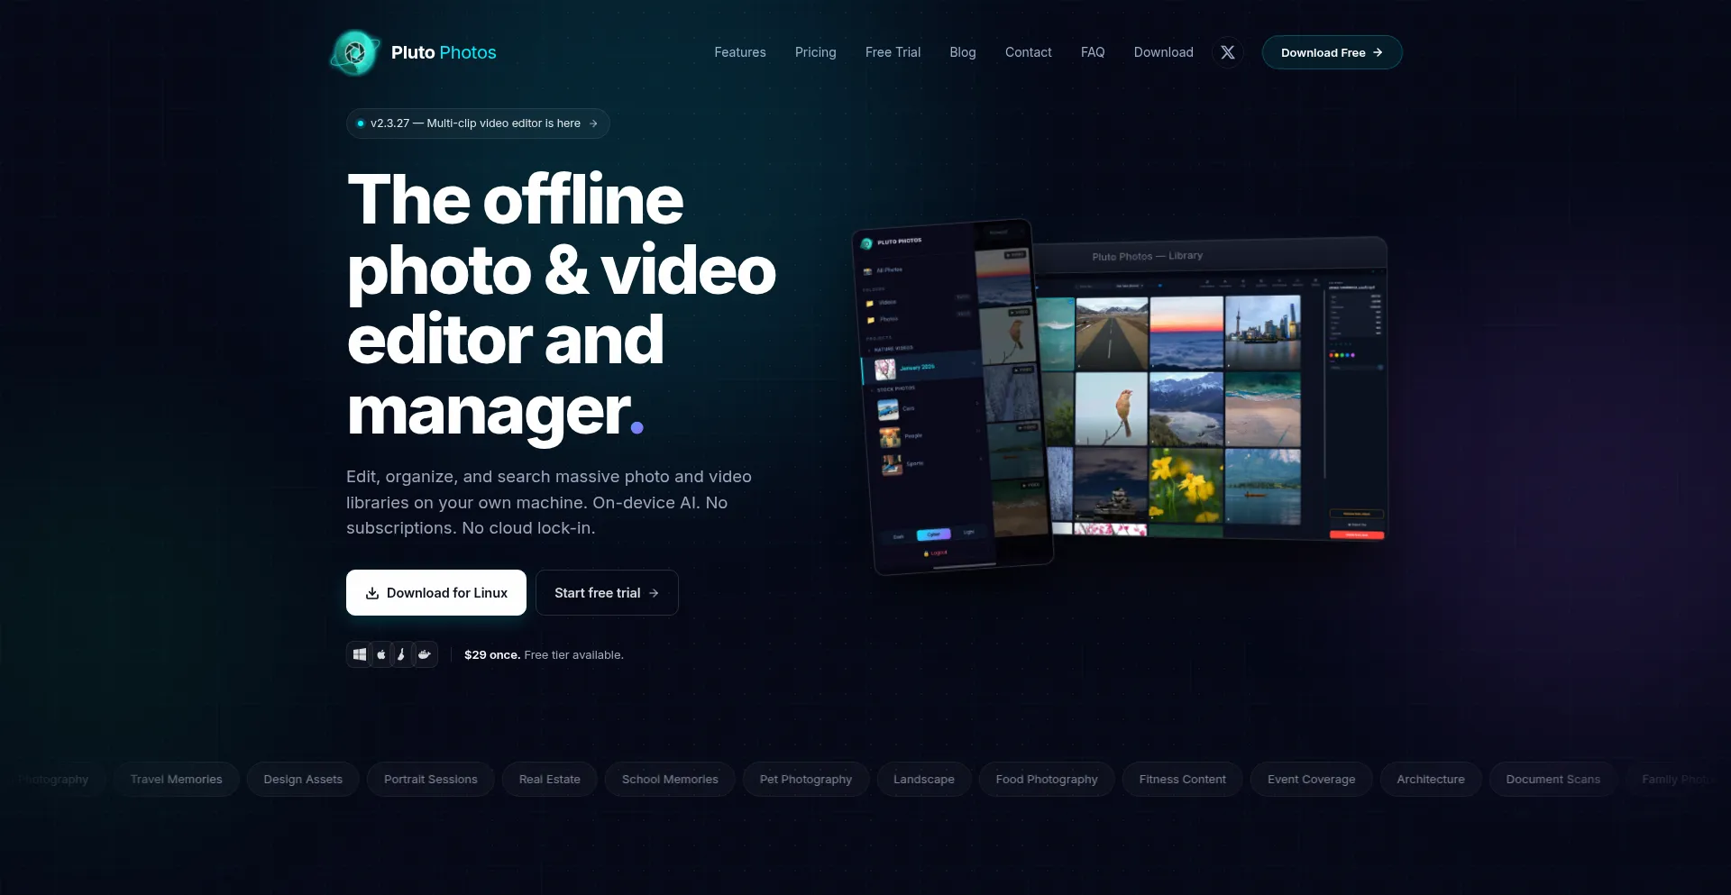Select the Design Assets chip

pos(303,779)
